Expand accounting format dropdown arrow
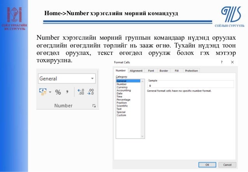 point(50,93)
